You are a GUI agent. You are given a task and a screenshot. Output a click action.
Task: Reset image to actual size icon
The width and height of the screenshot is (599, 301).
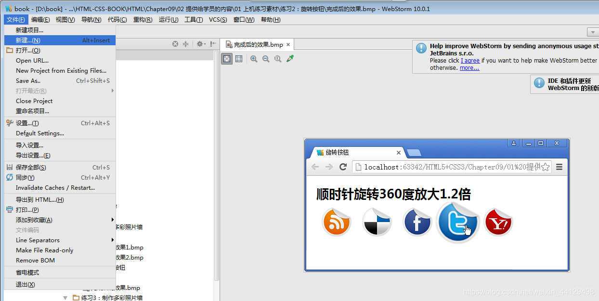pyautogui.click(x=278, y=59)
